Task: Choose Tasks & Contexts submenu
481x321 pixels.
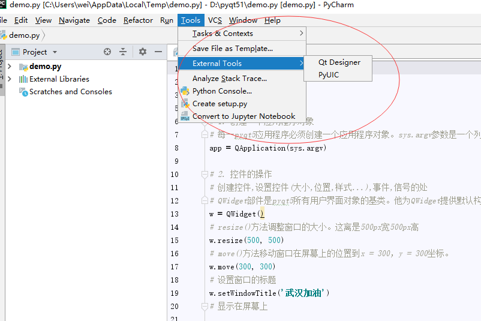Action: [x=242, y=34]
